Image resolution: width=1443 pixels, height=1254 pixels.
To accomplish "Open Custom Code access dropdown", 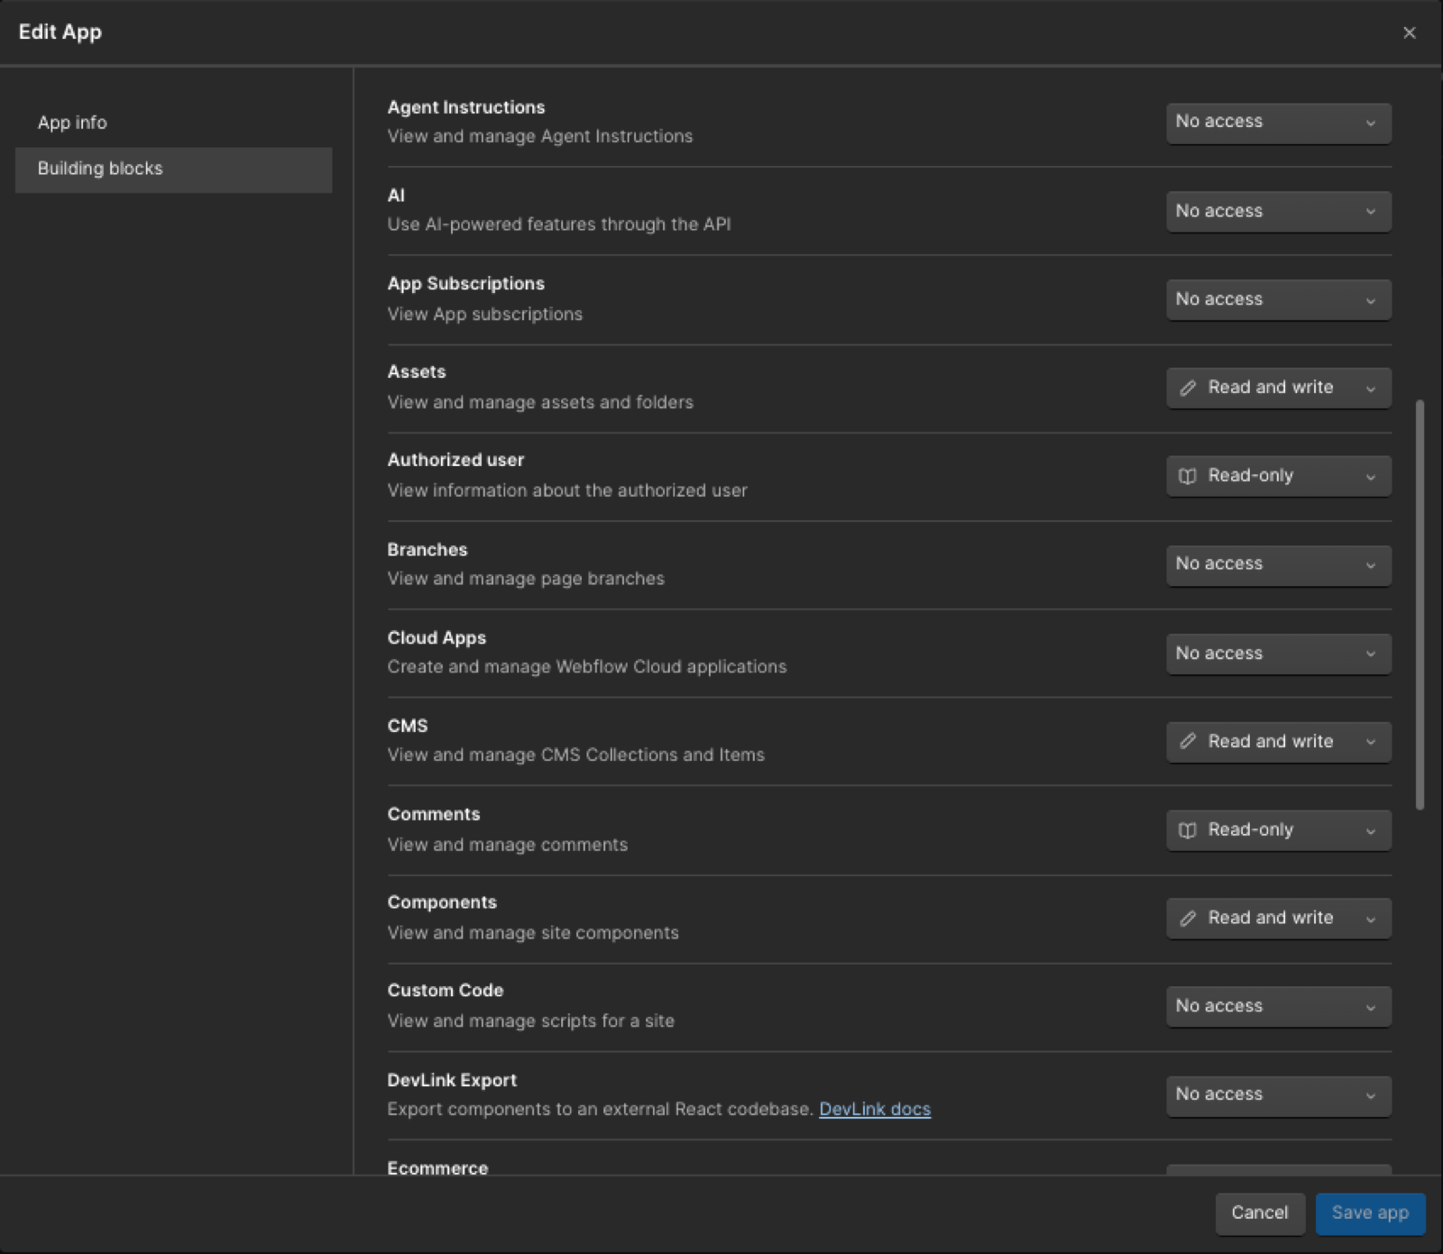I will [1278, 1006].
